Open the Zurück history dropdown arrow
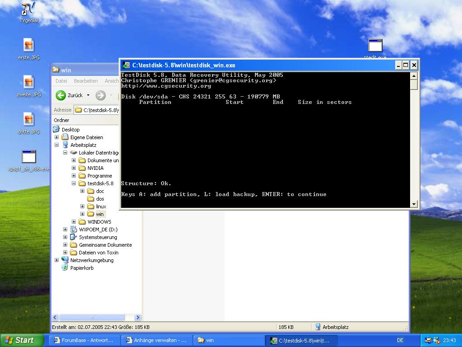This screenshot has height=347, width=462. [88, 95]
